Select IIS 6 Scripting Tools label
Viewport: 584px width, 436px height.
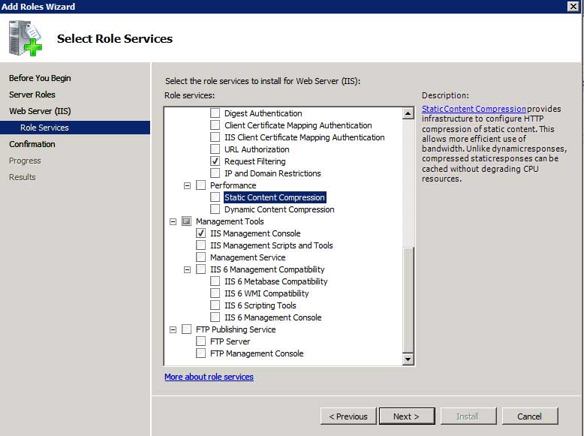pos(260,305)
